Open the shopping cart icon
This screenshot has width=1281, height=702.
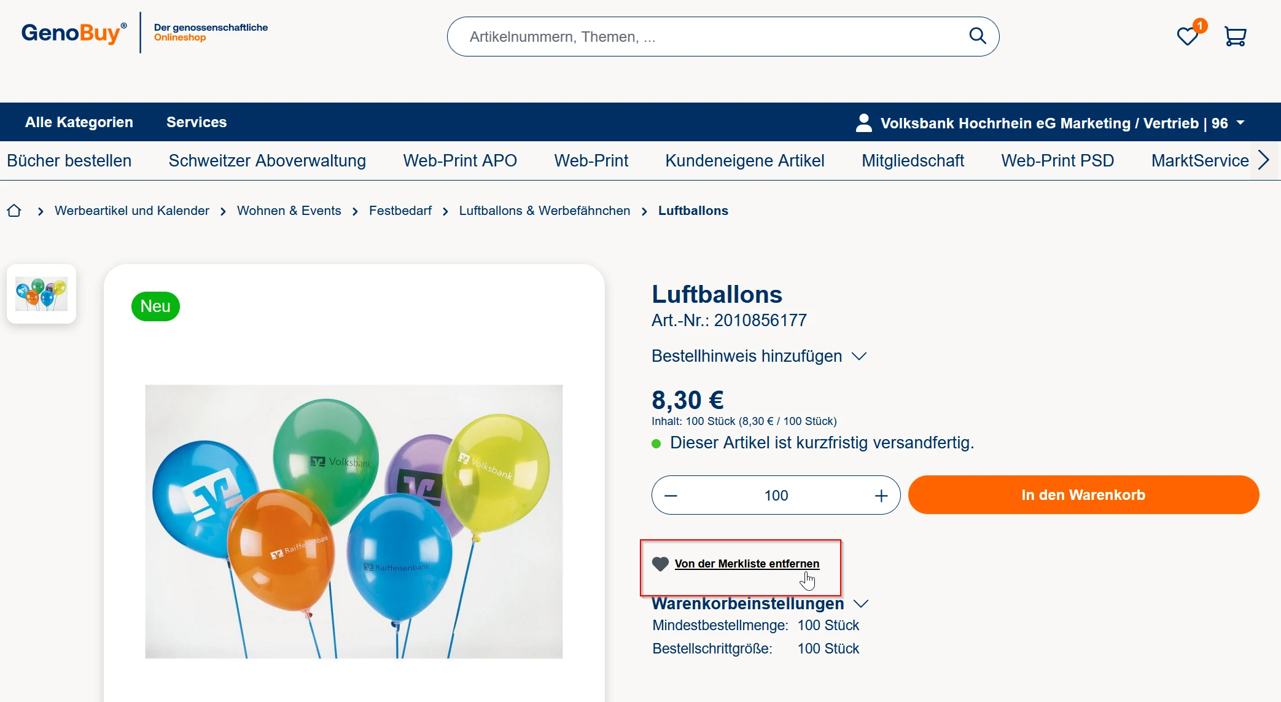pos(1235,36)
